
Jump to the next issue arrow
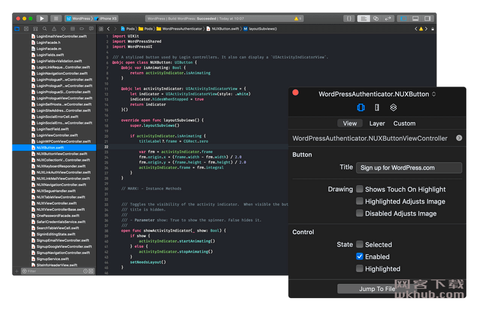[x=426, y=29]
